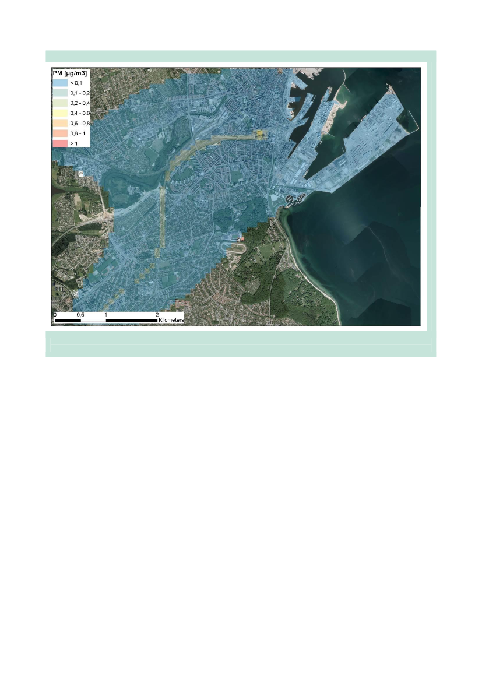The image size is (482, 682).
Task: Click the '0,6 - 0,8' legend label
Action: pos(80,123)
